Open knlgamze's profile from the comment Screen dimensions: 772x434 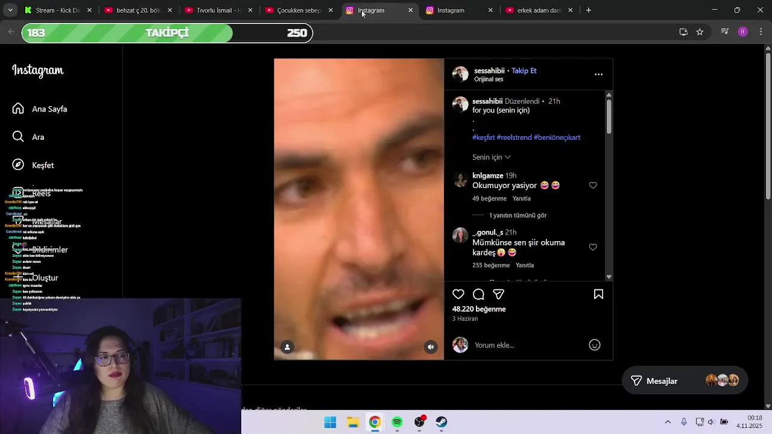pyautogui.click(x=487, y=176)
